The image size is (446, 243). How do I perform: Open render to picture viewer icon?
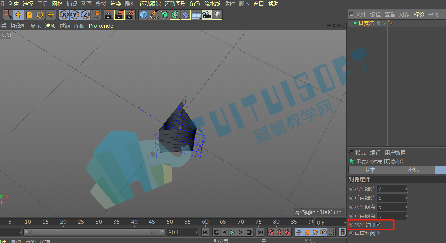point(119,15)
